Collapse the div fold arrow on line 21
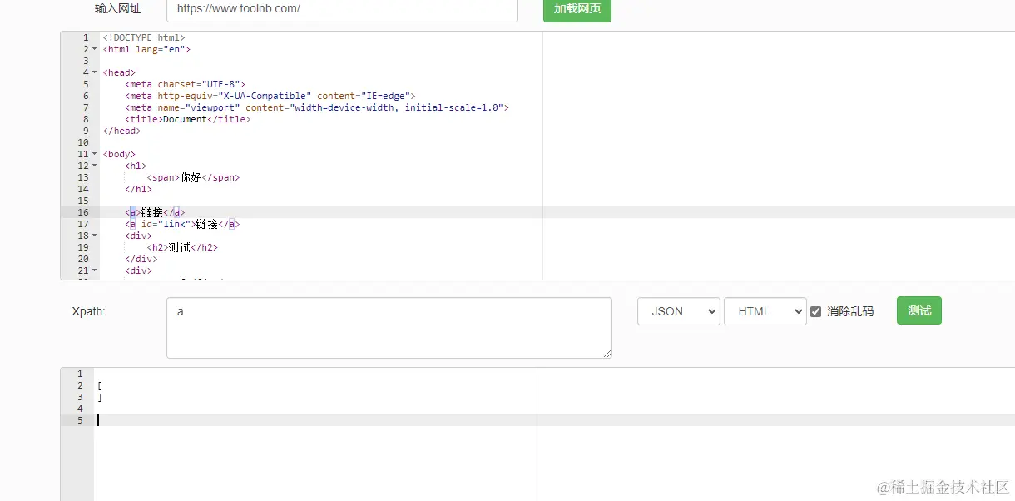The width and height of the screenshot is (1015, 501). pos(94,270)
